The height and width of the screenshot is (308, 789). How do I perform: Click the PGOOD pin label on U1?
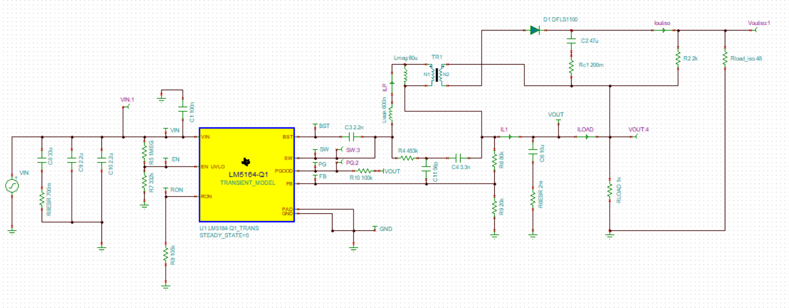point(283,170)
